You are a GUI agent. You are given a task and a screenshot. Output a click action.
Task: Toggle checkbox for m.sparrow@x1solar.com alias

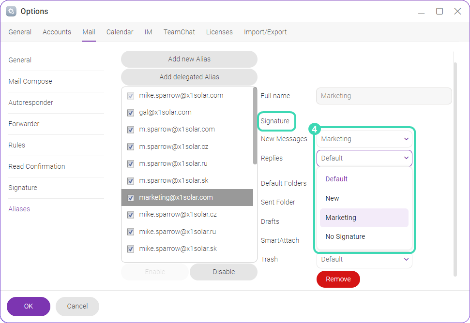(131, 130)
